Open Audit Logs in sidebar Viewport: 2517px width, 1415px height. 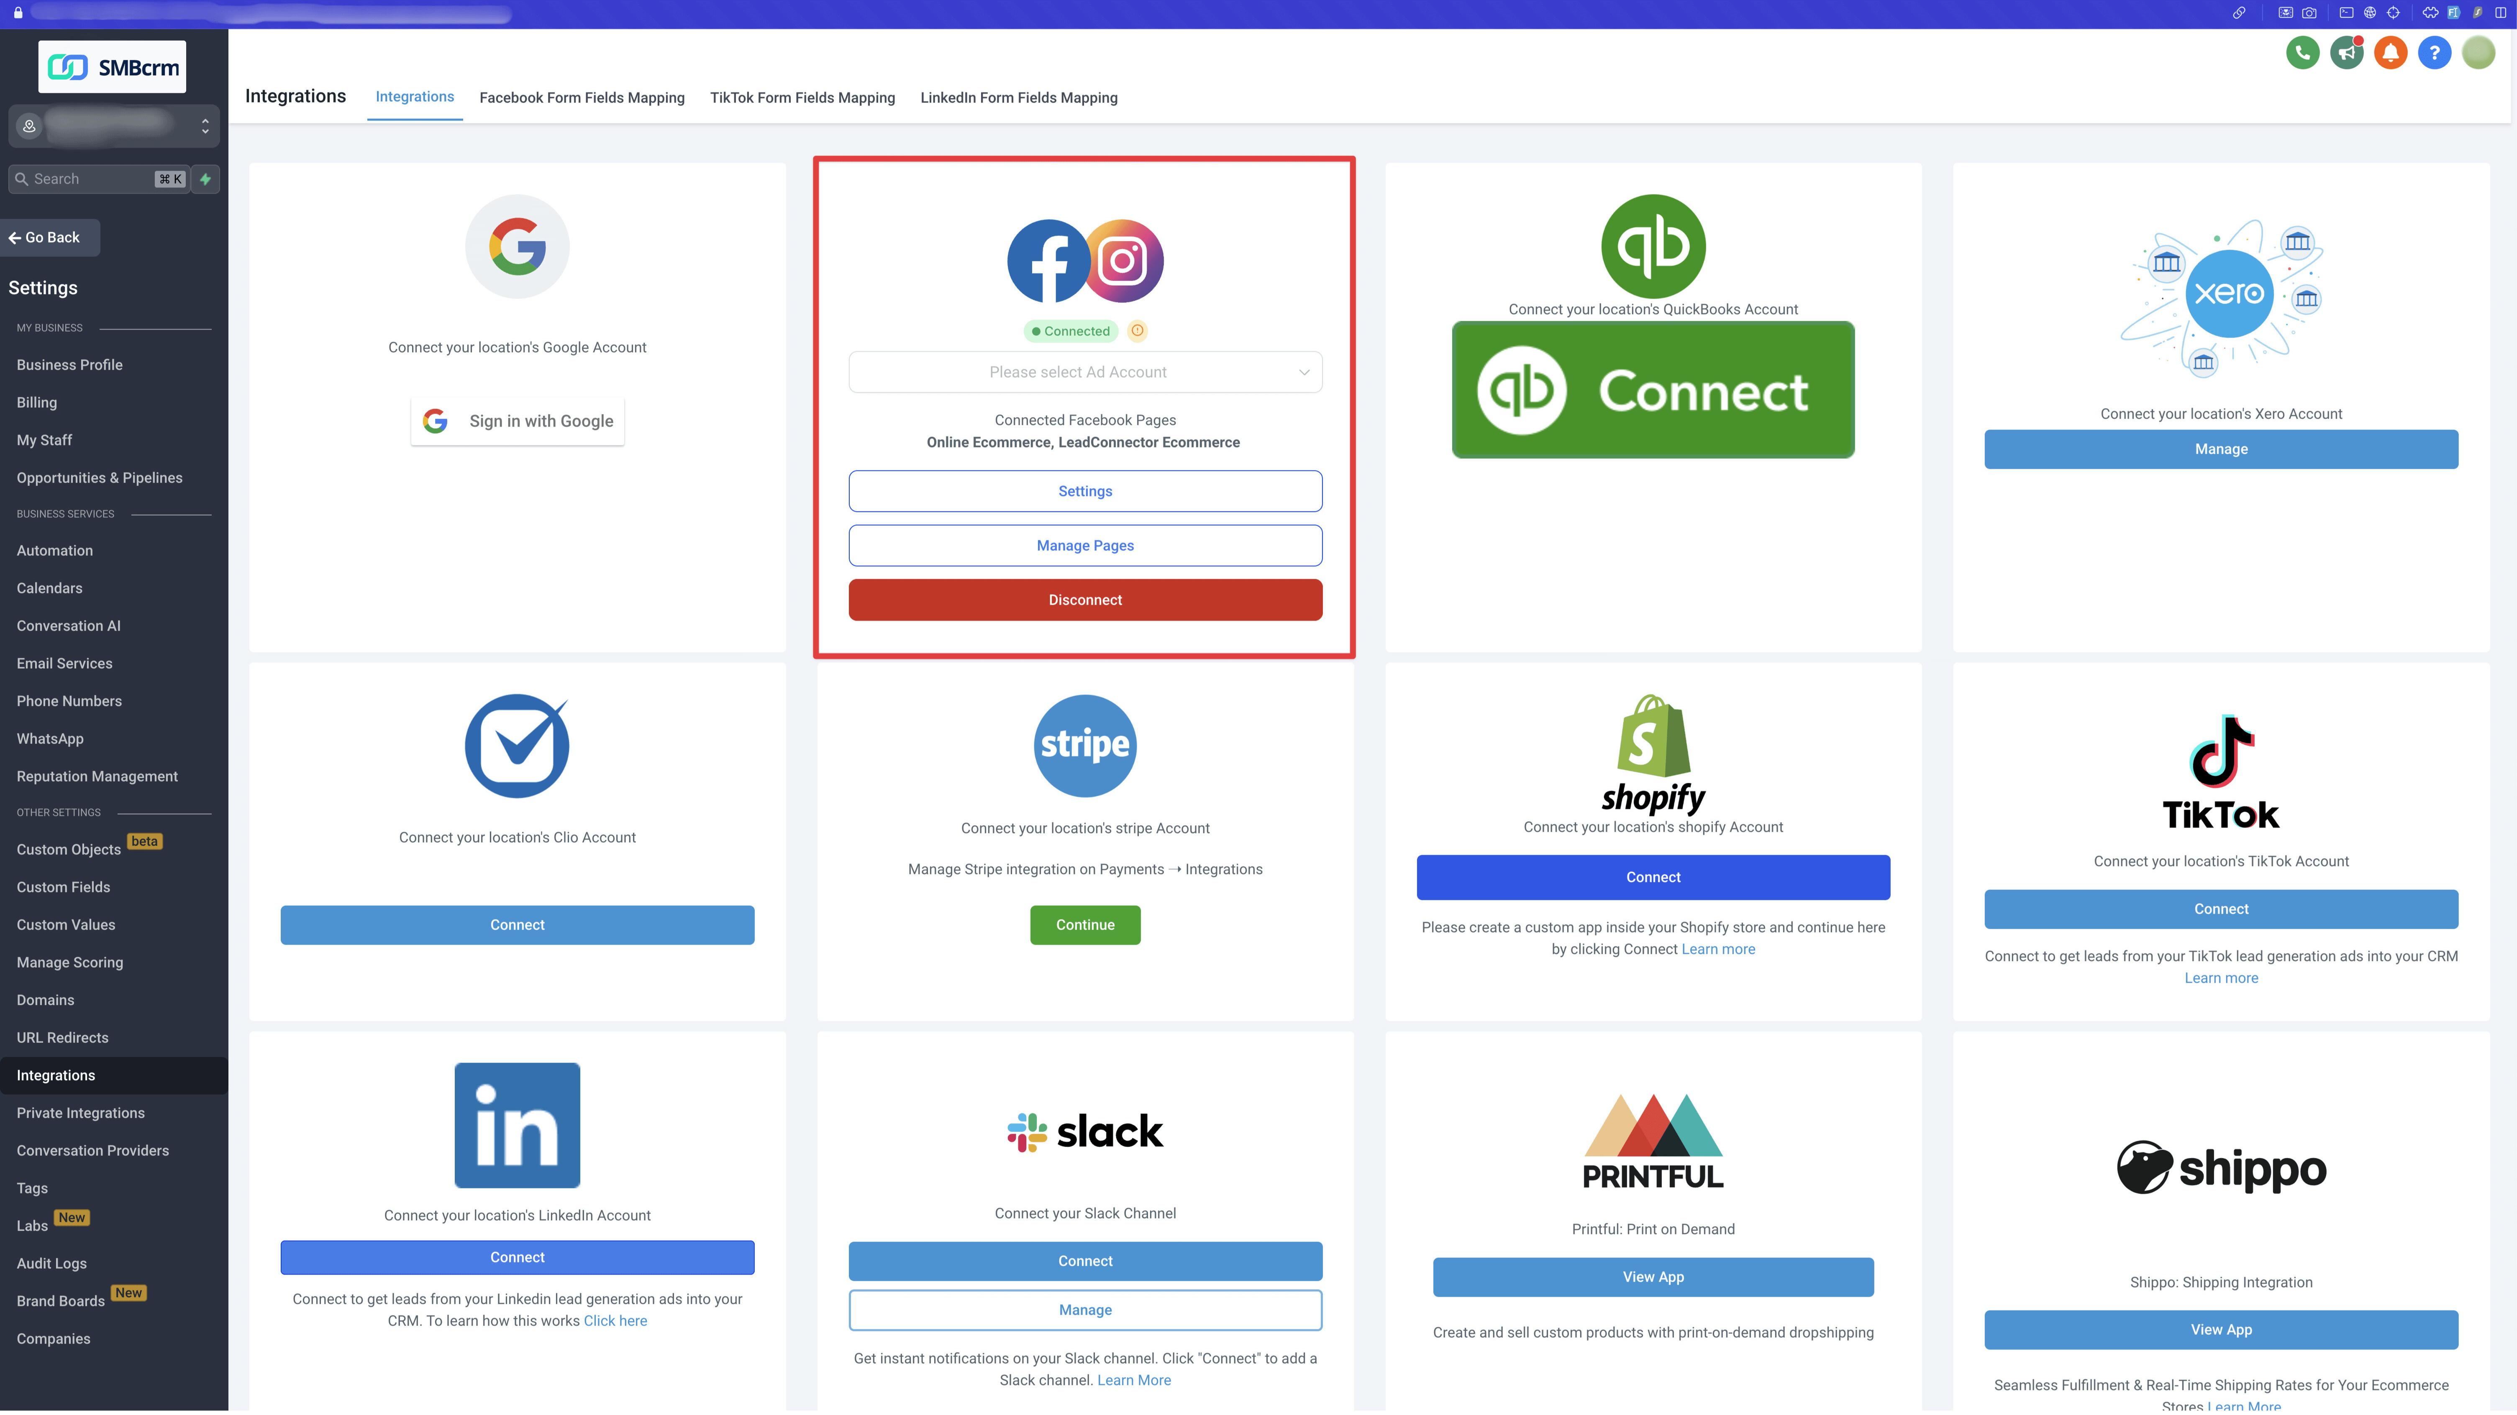[52, 1263]
